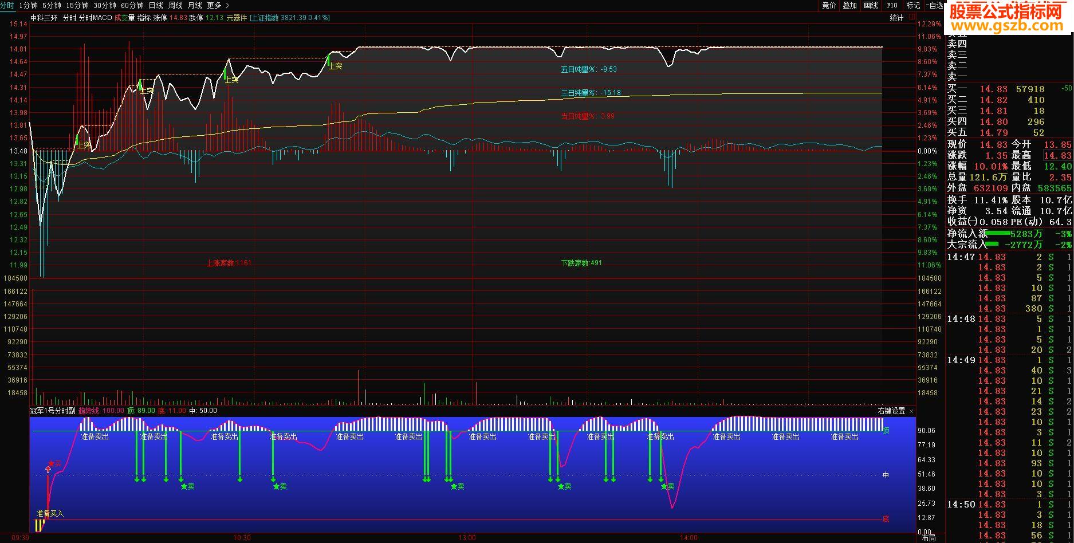Remove stock from 自选 watchlist

point(934,5)
